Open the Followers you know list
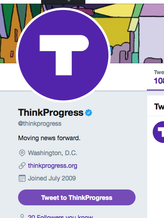 tap(61, 216)
